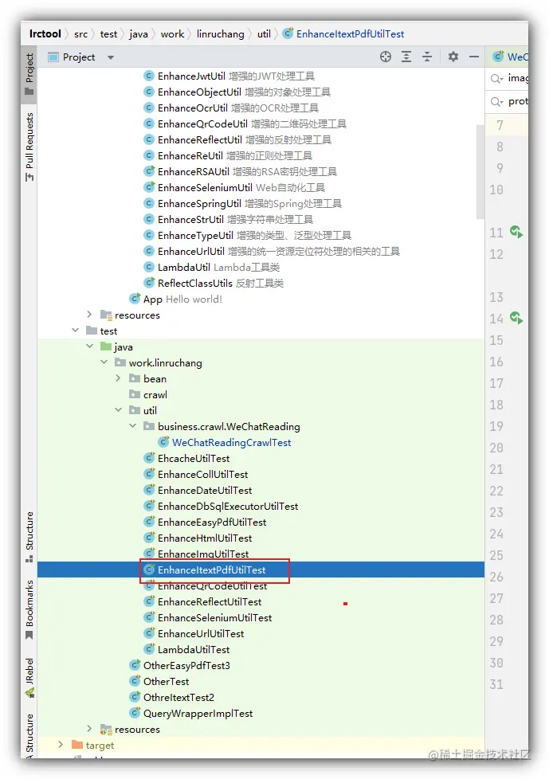Select EnhanceSeleniumUtilTest file
The height and width of the screenshot is (779, 549).
(x=208, y=617)
